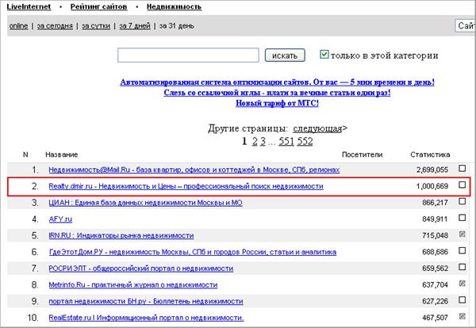Click the visitor count 627,226
This screenshot has width=476, height=328.
(435, 301)
